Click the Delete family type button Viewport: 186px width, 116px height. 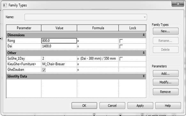coord(166,49)
